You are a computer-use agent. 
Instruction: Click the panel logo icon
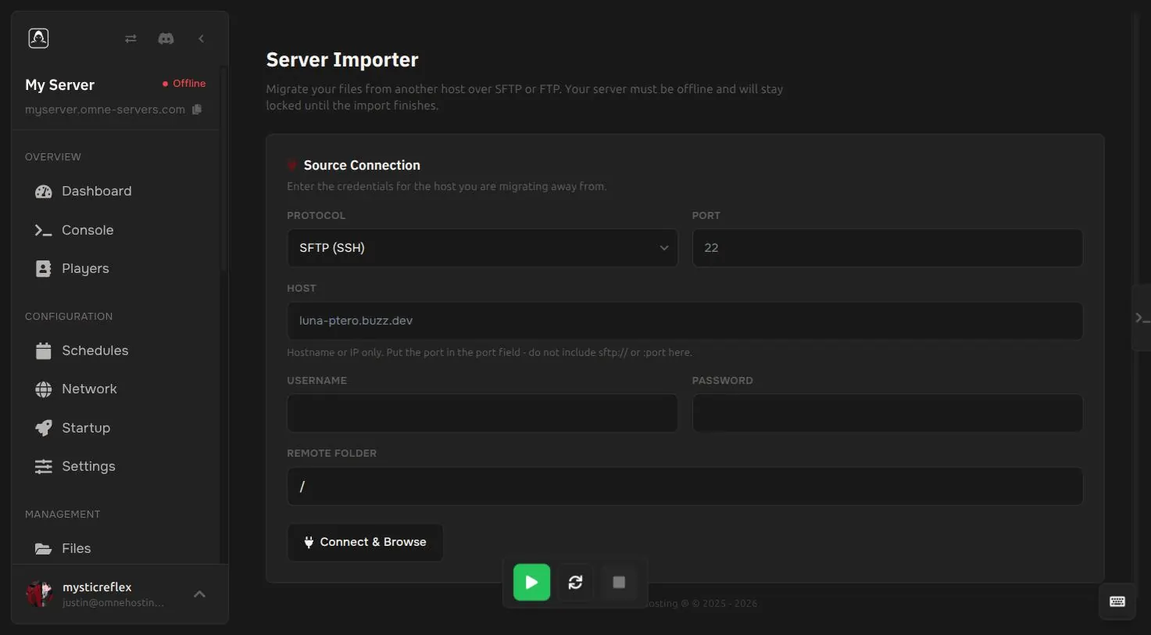[38, 38]
